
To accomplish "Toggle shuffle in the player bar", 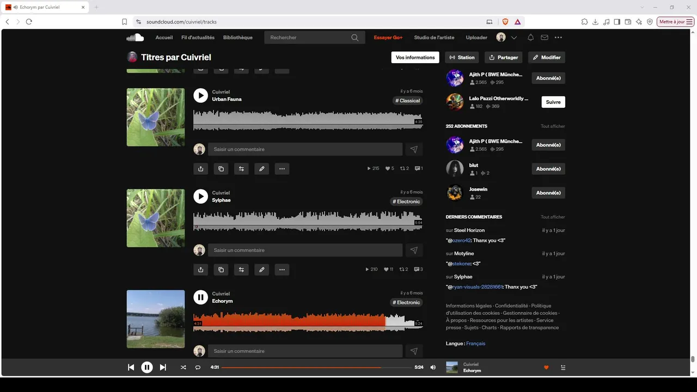I will click(184, 367).
